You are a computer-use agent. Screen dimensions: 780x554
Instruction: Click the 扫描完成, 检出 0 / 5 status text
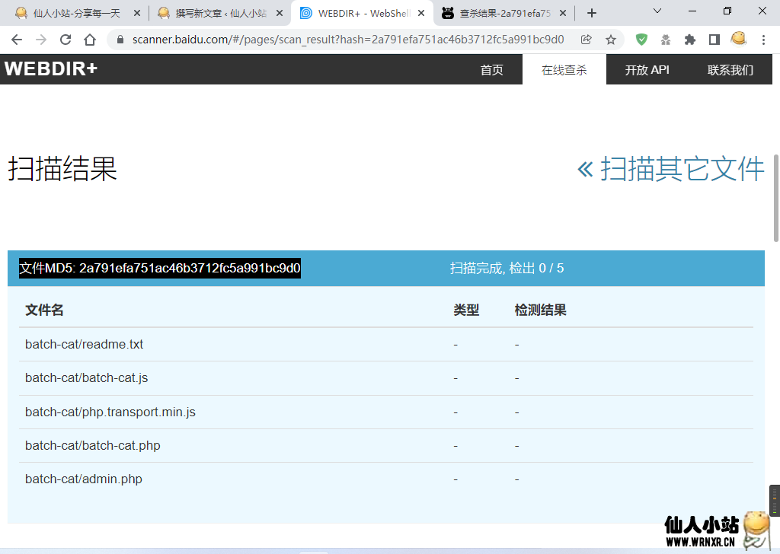(507, 269)
